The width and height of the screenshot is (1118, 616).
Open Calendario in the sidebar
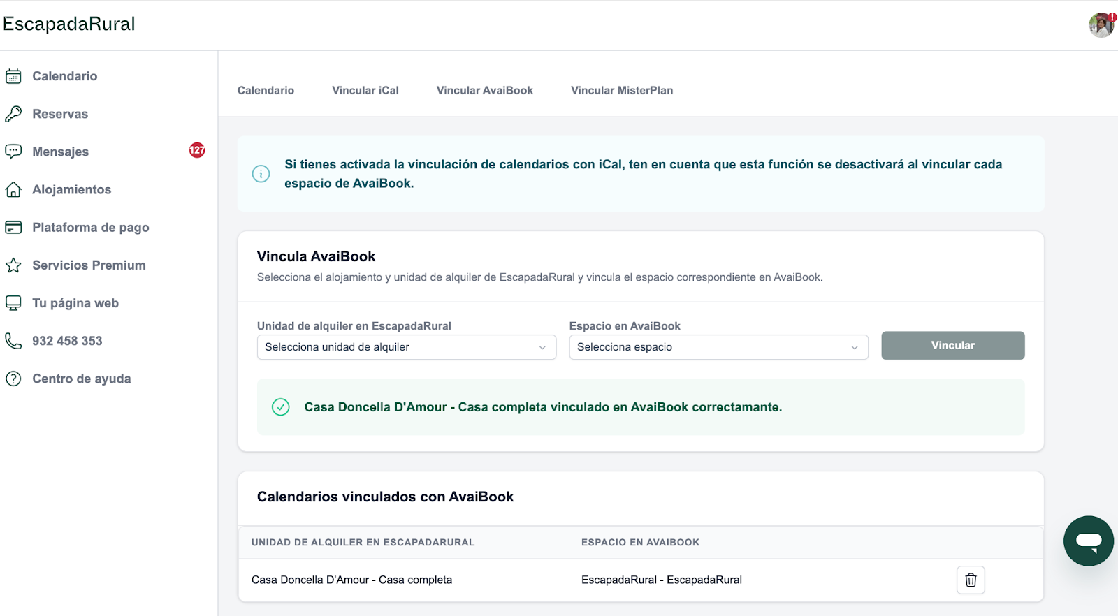[x=65, y=76]
